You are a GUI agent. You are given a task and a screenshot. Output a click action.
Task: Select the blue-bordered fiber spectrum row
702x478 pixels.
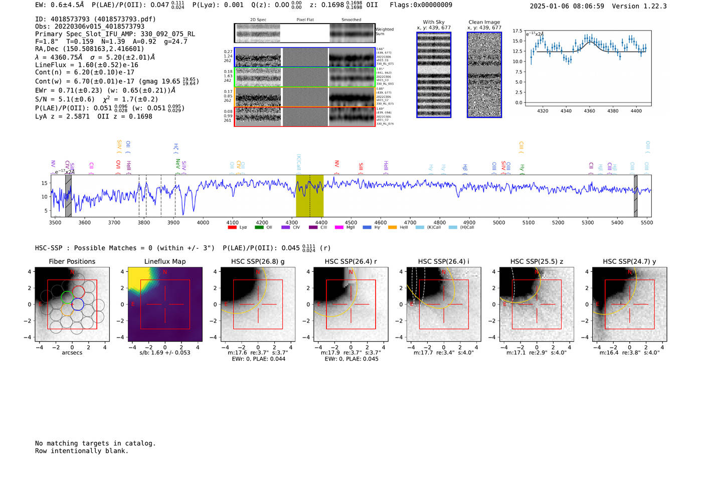click(x=304, y=57)
